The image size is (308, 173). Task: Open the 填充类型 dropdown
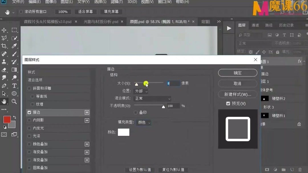144,122
